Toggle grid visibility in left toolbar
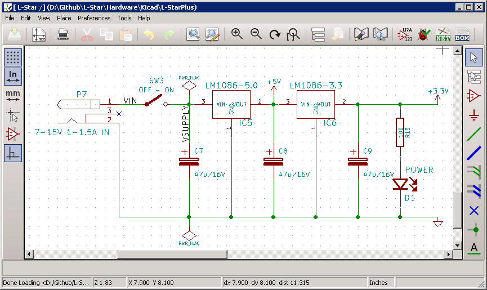The height and width of the screenshot is (290, 487). point(13,57)
